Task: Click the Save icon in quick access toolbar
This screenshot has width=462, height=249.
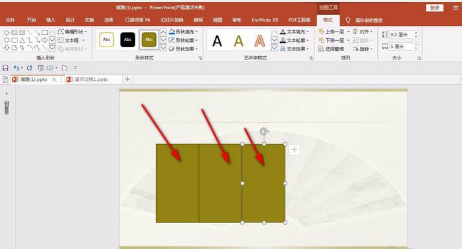Action: [5, 68]
